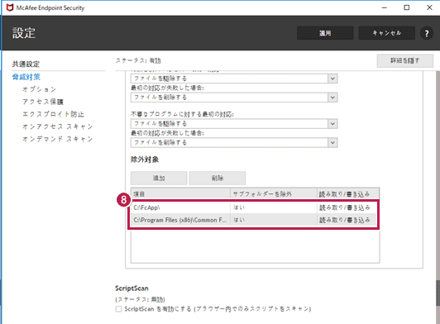440x324 pixels.
Task: Maximize the McAfee Endpoint Security window
Action: click(407, 7)
